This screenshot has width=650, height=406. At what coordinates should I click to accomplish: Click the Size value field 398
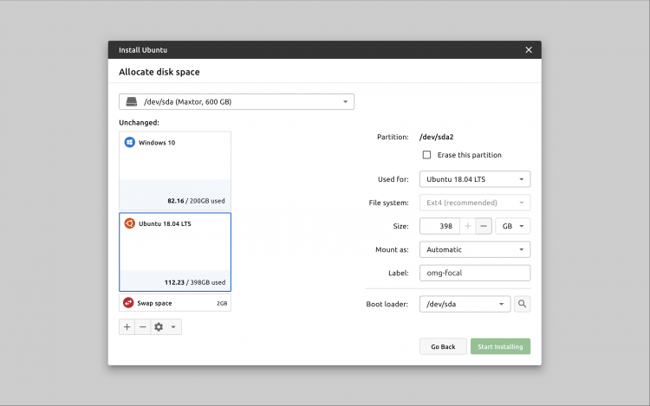coord(439,226)
